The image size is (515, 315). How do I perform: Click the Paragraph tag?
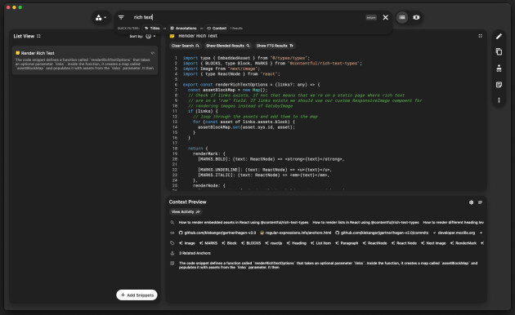(x=347, y=243)
